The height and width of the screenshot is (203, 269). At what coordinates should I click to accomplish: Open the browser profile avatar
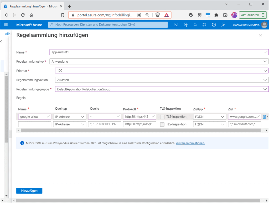click(x=234, y=15)
